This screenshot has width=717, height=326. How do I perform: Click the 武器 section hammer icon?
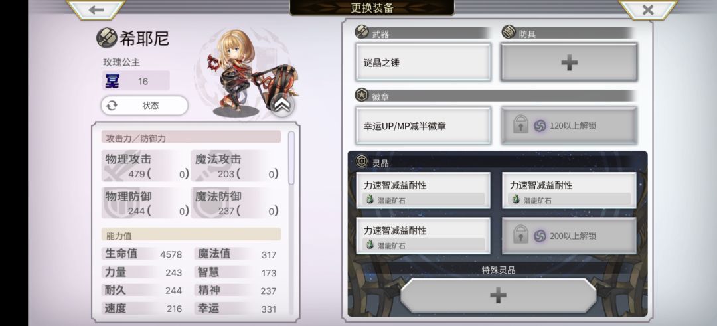click(x=362, y=32)
